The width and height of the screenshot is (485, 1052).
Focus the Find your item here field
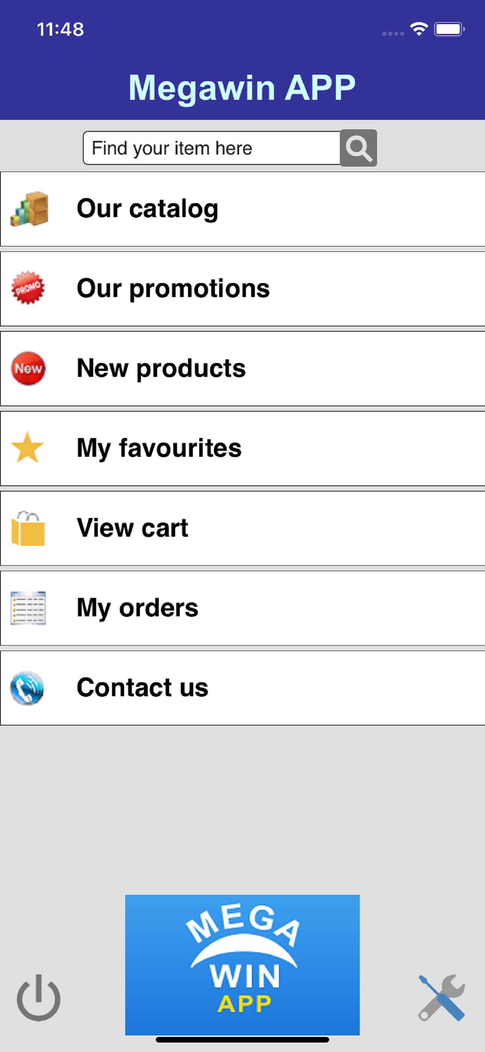[211, 148]
